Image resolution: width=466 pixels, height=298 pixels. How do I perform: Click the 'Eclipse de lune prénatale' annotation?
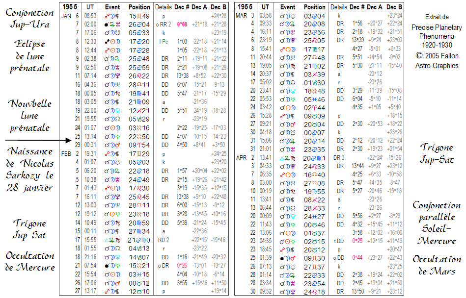[x=29, y=56]
